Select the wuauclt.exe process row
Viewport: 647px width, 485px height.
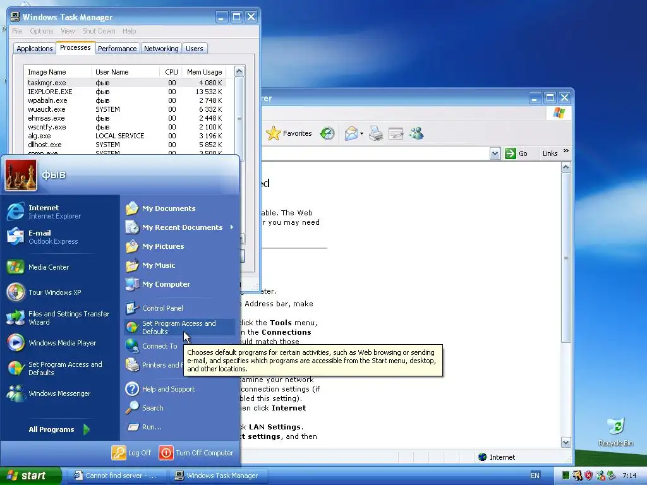click(x=125, y=109)
